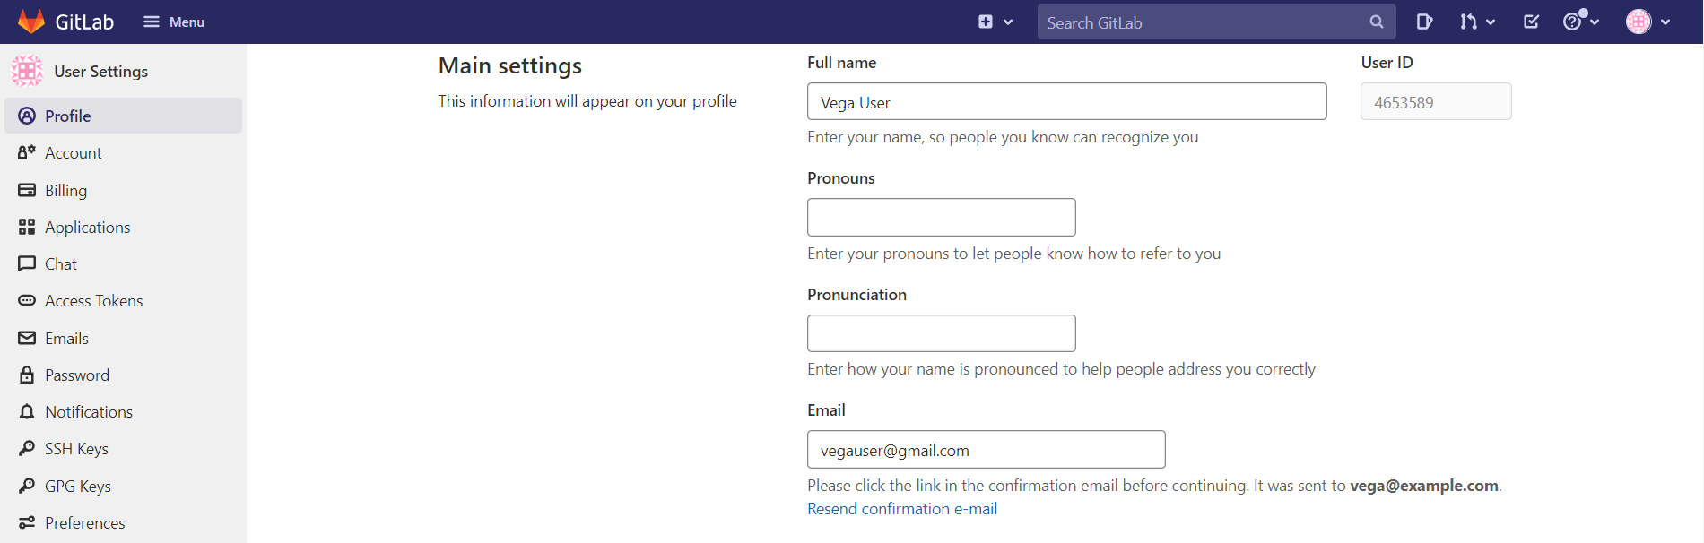Open the help menu dropdown
The width and height of the screenshot is (1704, 543).
pyautogui.click(x=1580, y=21)
